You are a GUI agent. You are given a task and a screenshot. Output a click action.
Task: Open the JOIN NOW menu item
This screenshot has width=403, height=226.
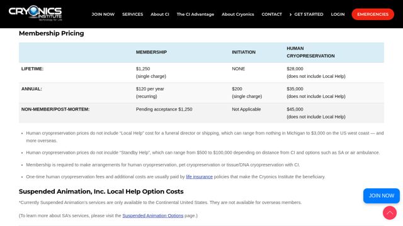click(103, 14)
